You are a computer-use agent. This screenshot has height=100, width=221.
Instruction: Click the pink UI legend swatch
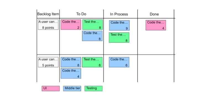click(x=51, y=88)
